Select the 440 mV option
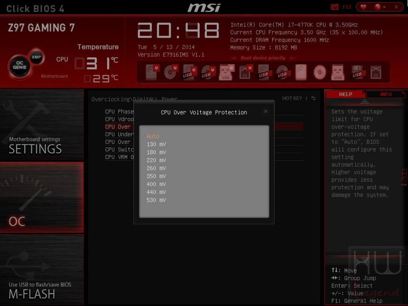Image resolution: width=408 pixels, height=306 pixels. (156, 192)
